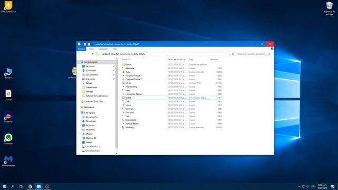Open Acceso rápido in the sidebar
This screenshot has height=190, width=338.
pos(90,62)
